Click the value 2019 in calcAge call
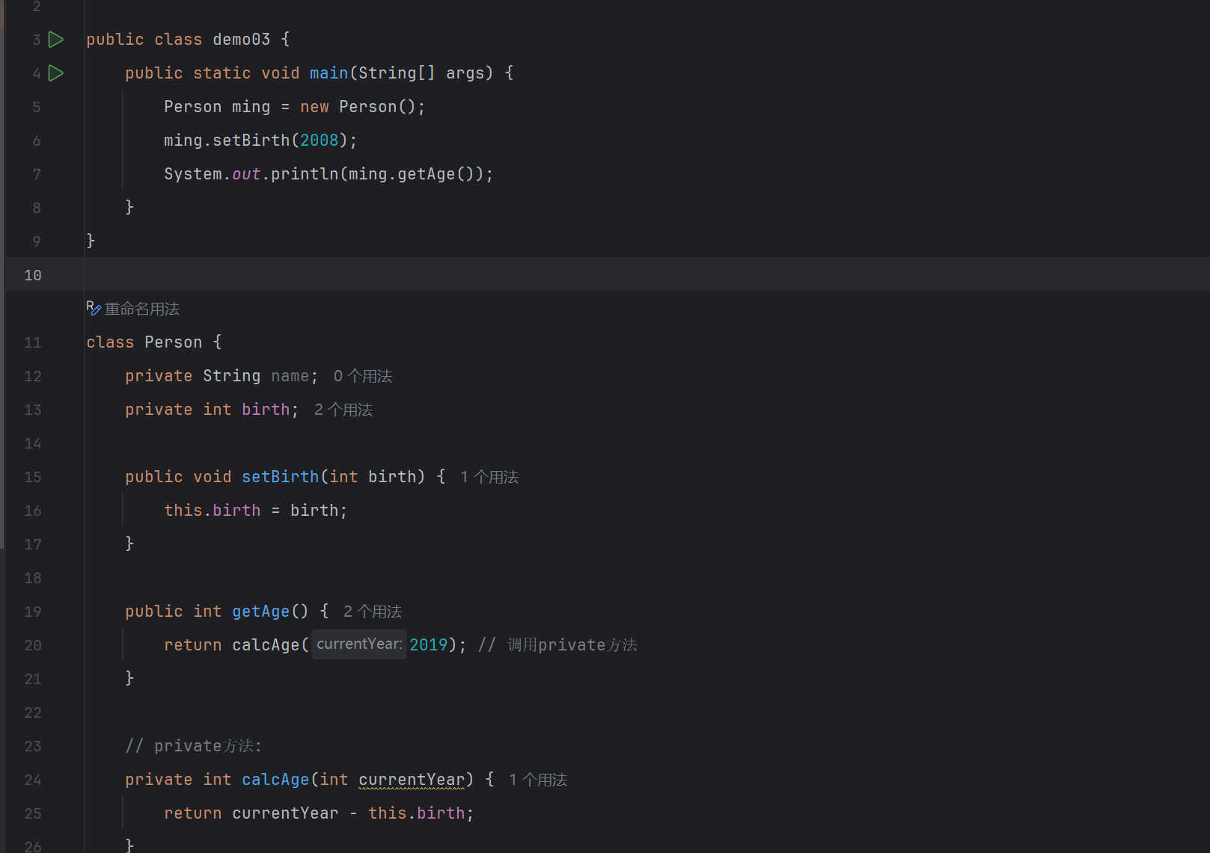This screenshot has height=853, width=1210. tap(429, 645)
